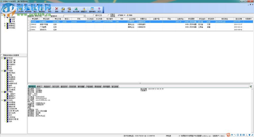This screenshot has height=137, width=254.
Task: Collapse the 客户来源 tree node
Action: pyautogui.click(x=2, y=71)
